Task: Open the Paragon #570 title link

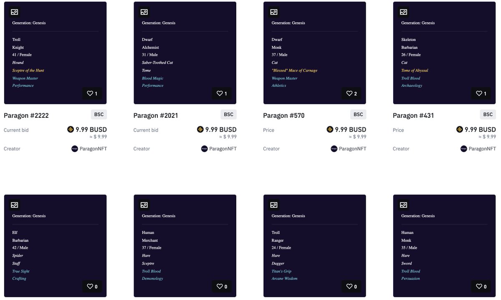Action: [x=284, y=116]
